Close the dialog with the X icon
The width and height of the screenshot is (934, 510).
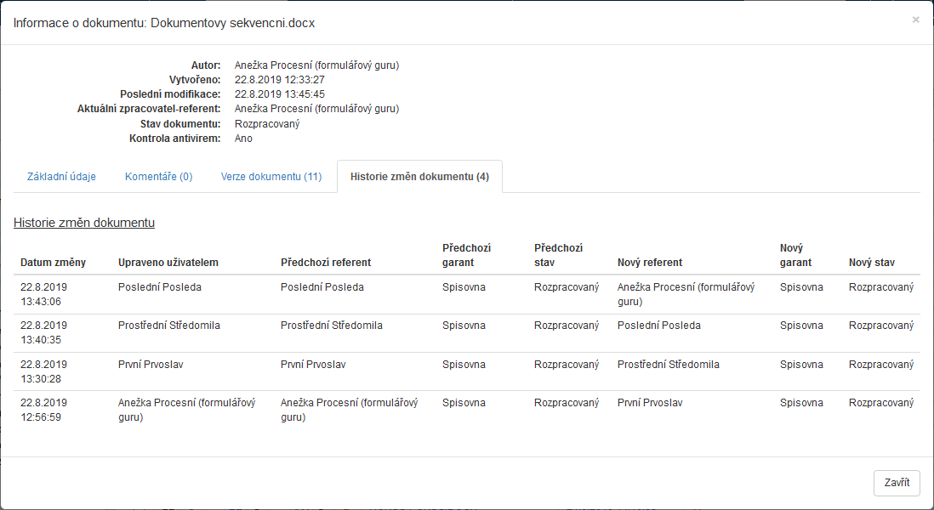pyautogui.click(x=915, y=20)
